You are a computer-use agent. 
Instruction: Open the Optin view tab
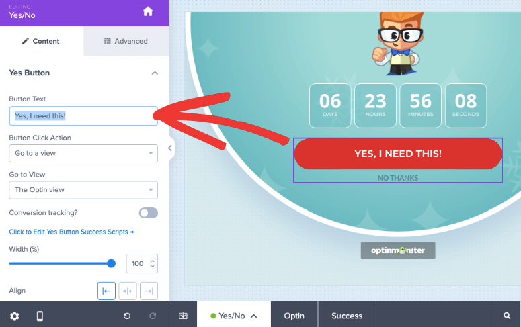(x=294, y=316)
